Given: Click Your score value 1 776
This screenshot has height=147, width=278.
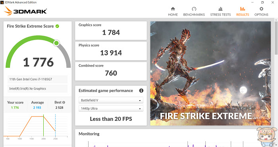Looking at the screenshot, I should click(15, 107).
